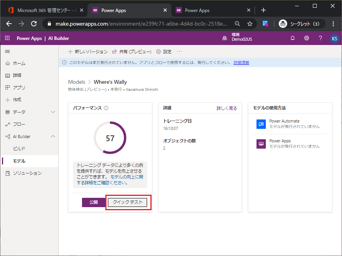Click the Where's Wally model title
Image resolution: width=342 pixels, height=256 pixels.
(x=110, y=82)
